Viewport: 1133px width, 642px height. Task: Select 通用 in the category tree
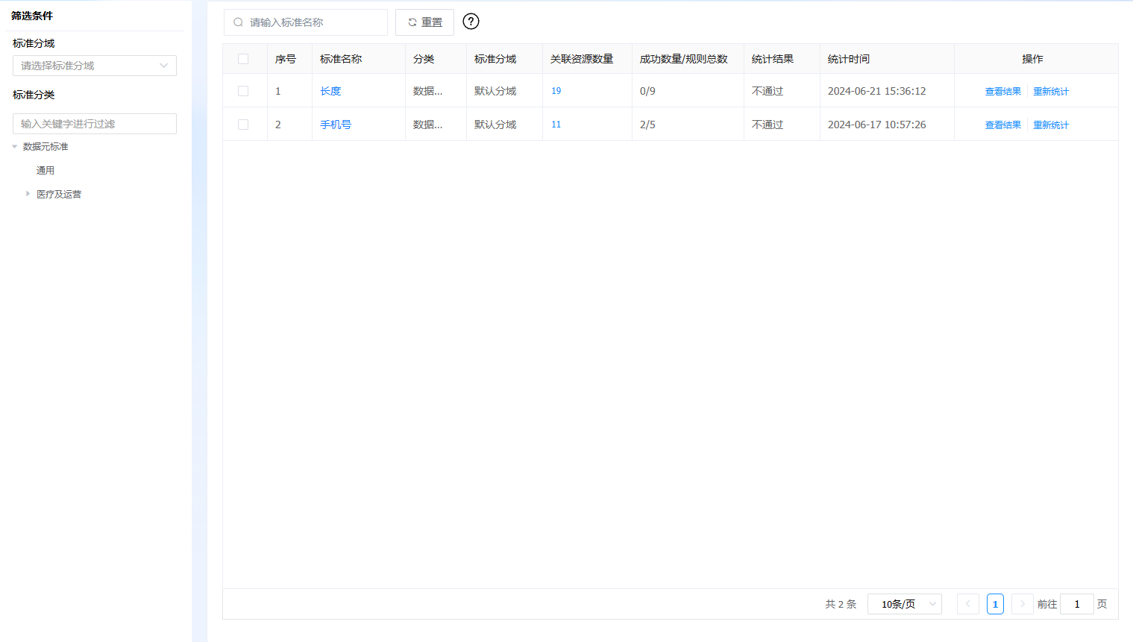pyautogui.click(x=45, y=171)
